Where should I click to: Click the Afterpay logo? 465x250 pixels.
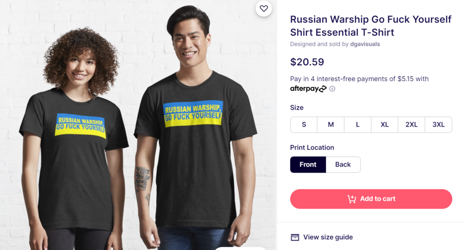click(x=308, y=89)
